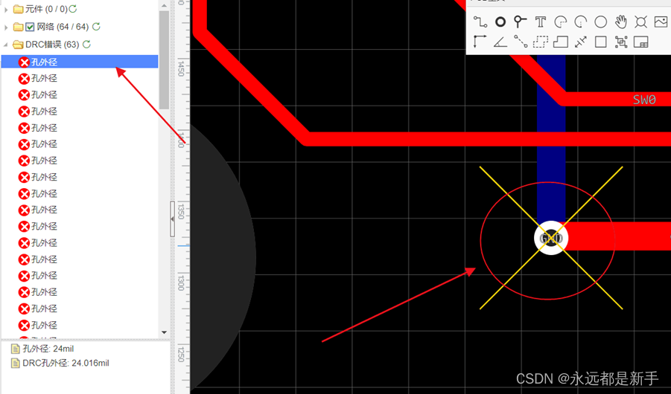Select the center Arc tool, second arc icon
The image size is (671, 394).
tap(581, 22)
